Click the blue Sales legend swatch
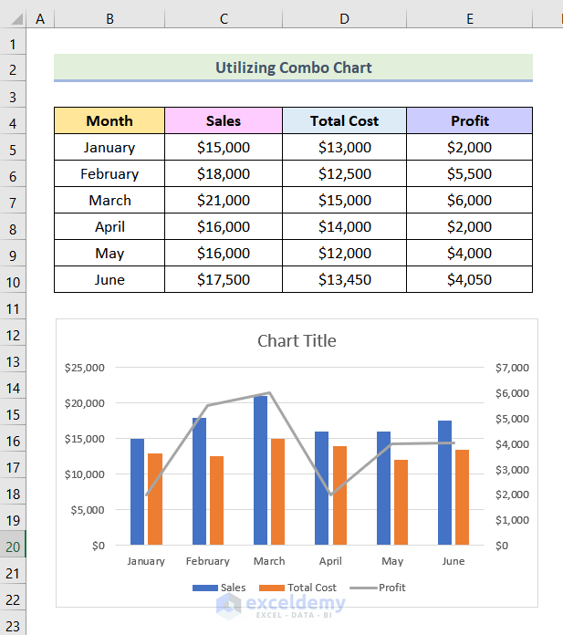The image size is (563, 635). click(x=204, y=588)
